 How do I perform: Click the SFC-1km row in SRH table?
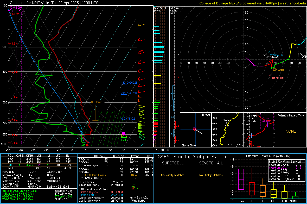116,159
